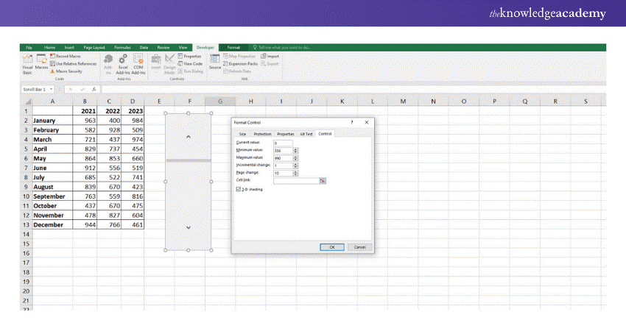This screenshot has height=331, width=626.
Task: Adjust the Minimum value spinner
Action: pyautogui.click(x=295, y=150)
